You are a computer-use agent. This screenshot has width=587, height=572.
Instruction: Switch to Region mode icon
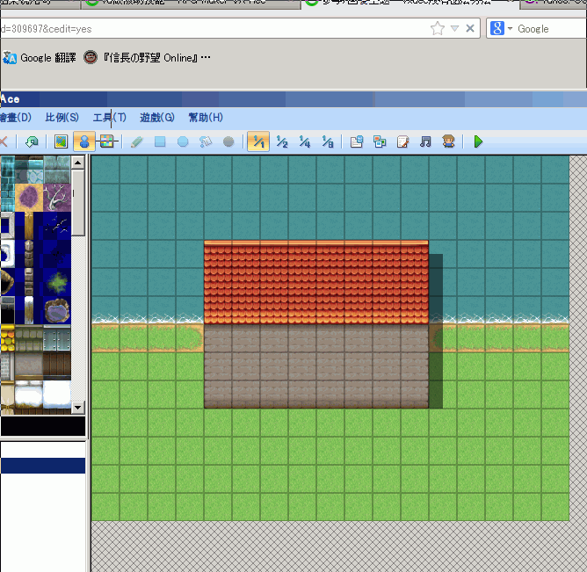[107, 141]
